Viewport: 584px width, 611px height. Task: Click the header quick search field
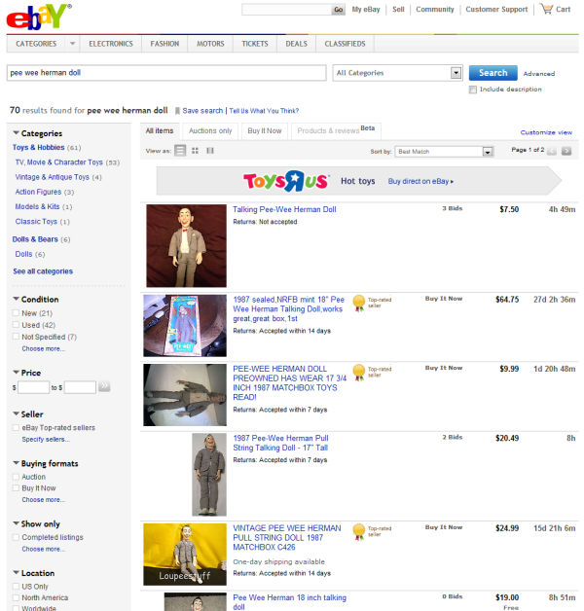[286, 10]
